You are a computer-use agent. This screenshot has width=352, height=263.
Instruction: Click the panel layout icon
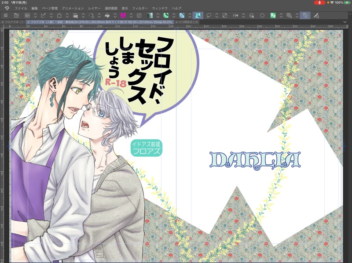tap(139, 15)
